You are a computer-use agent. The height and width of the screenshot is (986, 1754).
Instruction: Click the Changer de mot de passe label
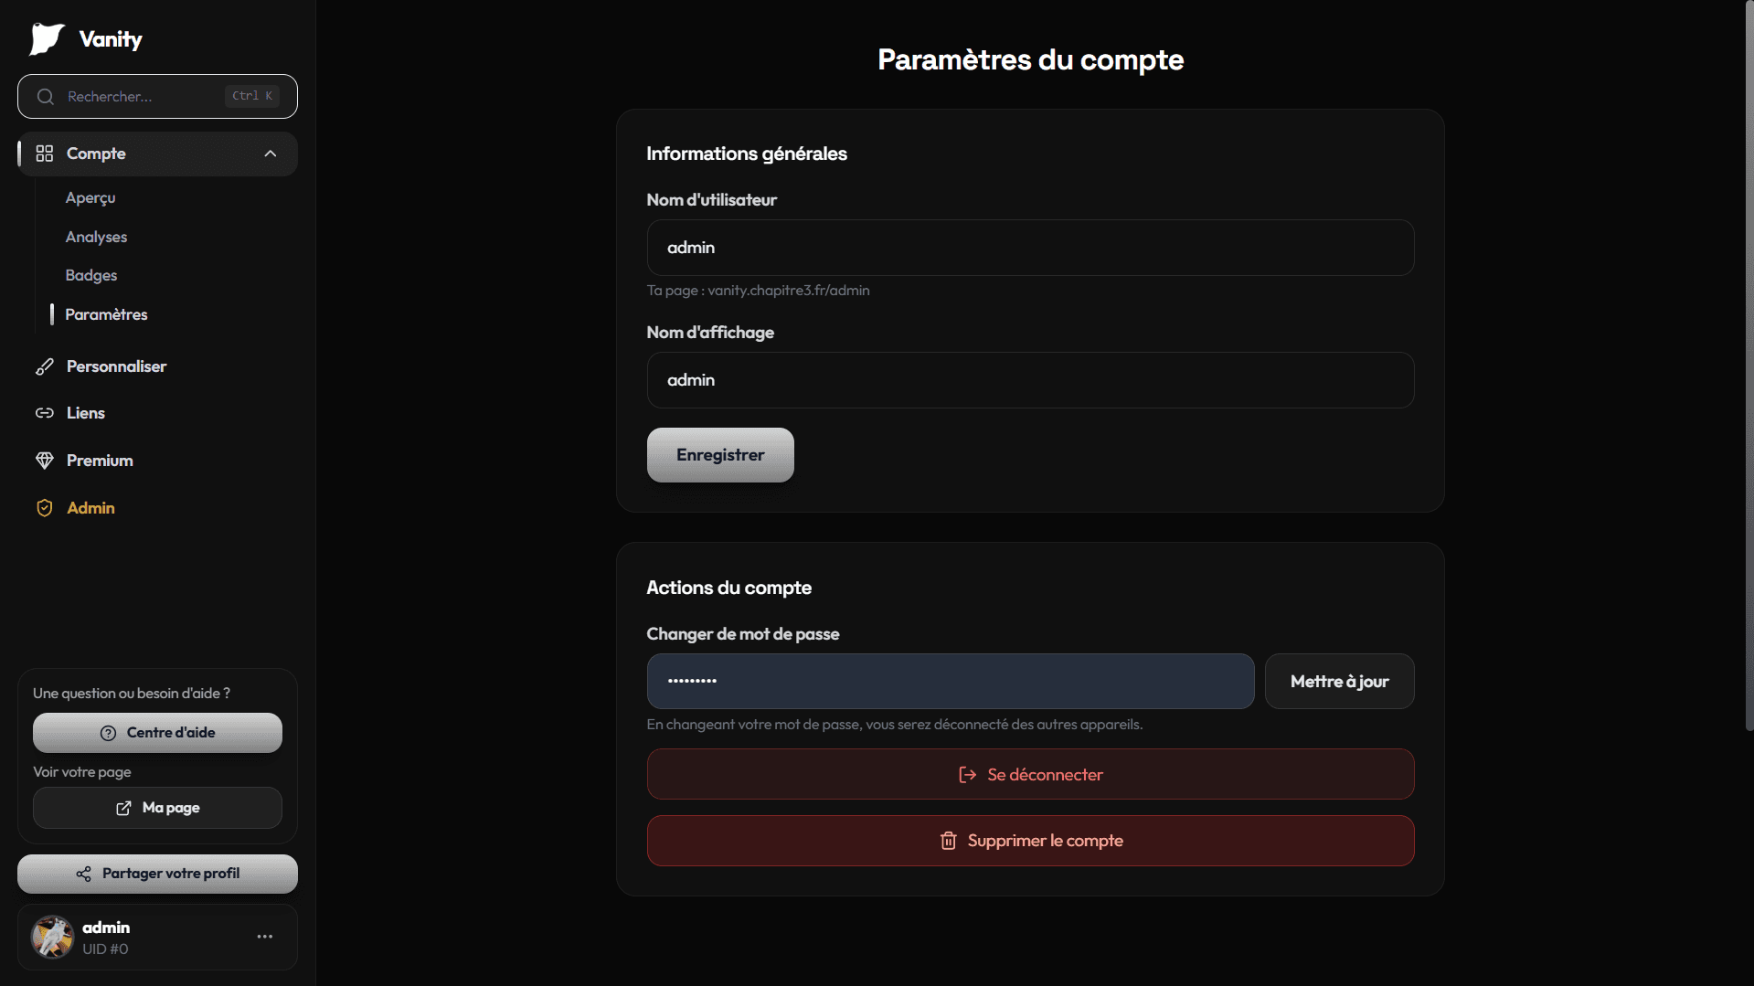coord(742,634)
